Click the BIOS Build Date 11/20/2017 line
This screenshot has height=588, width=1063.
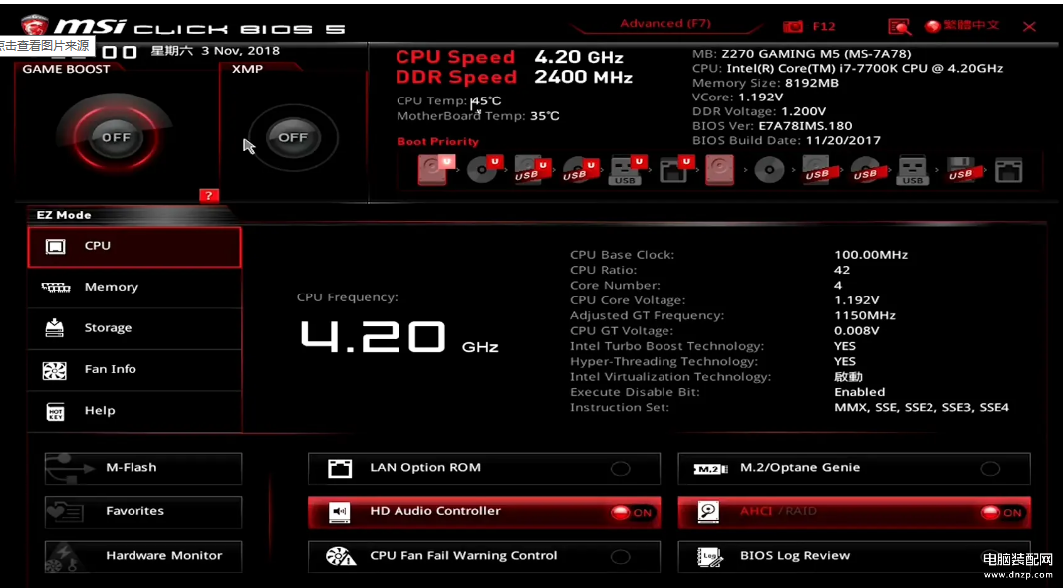point(786,141)
